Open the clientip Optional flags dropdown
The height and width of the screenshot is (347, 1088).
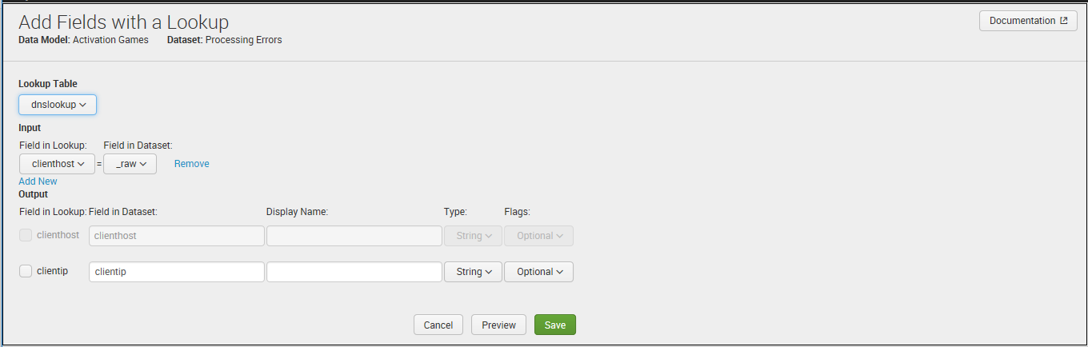pyautogui.click(x=538, y=272)
